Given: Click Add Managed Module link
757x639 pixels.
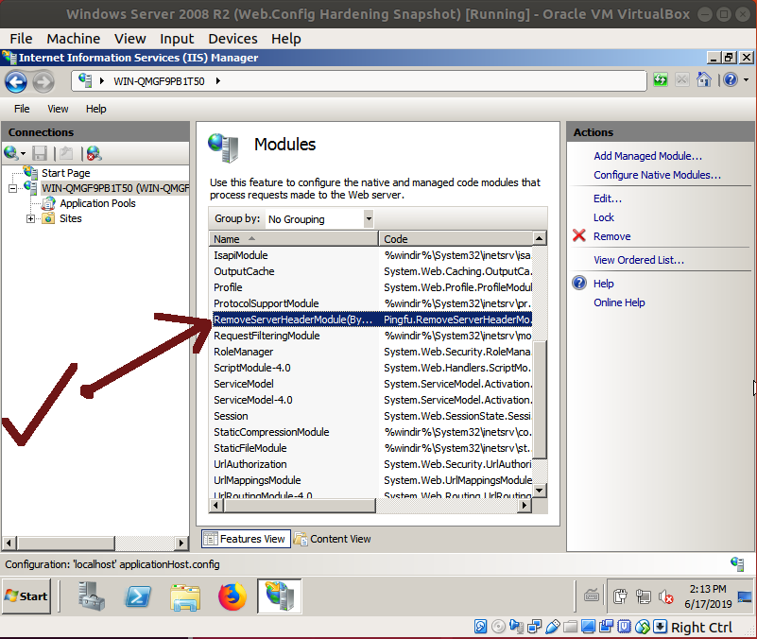Looking at the screenshot, I should point(647,156).
